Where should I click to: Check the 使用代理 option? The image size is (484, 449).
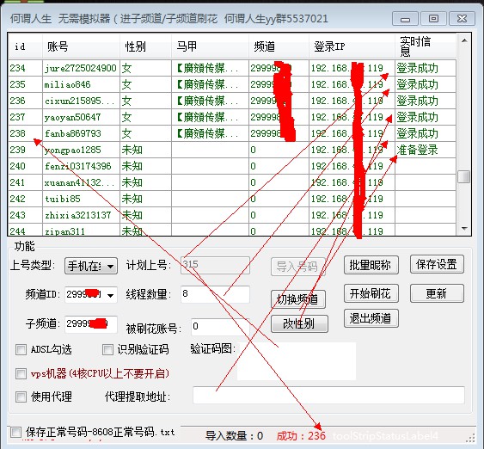coord(21,397)
